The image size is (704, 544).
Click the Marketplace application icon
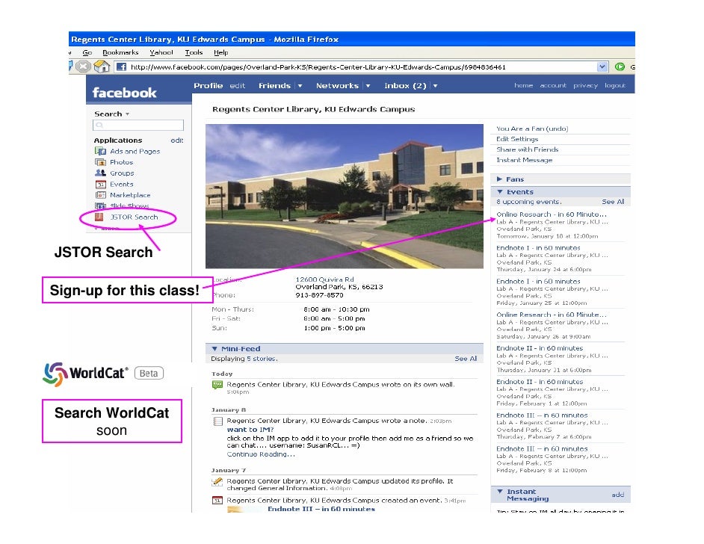(100, 195)
